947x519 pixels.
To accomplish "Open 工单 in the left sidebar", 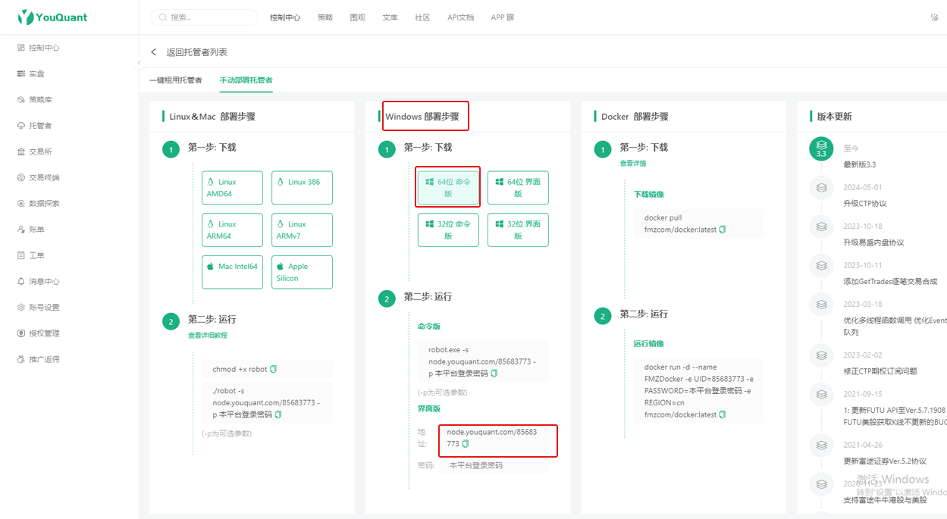I will tap(31, 255).
